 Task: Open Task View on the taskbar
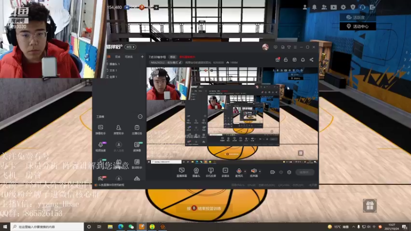coord(99,226)
